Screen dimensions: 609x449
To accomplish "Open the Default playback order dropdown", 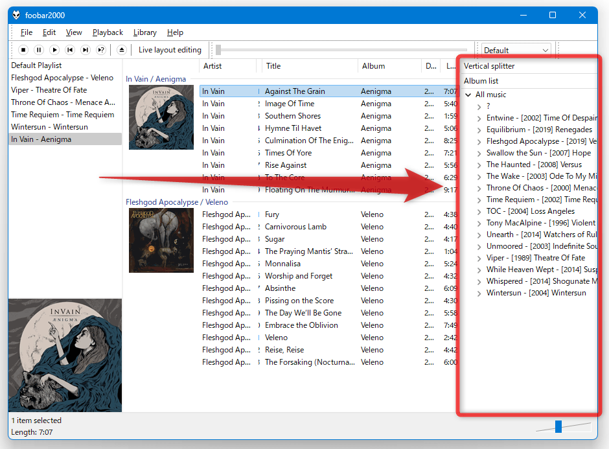I will click(x=516, y=50).
